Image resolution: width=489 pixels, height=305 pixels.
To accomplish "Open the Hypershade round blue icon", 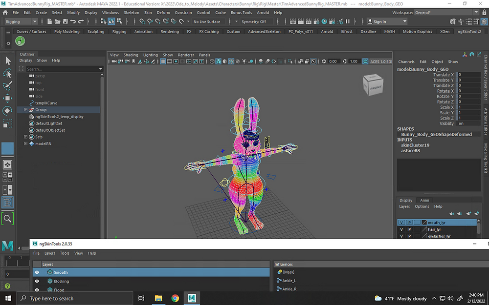I will [x=324, y=21].
